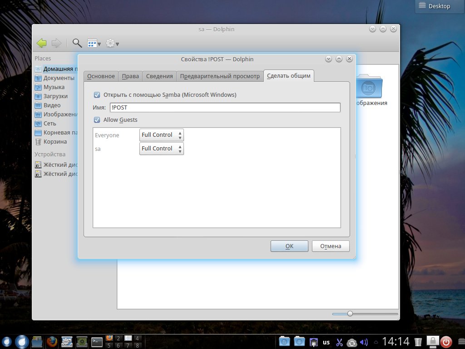Open the Предварительный просмотр tab
Image resolution: width=465 pixels, height=349 pixels.
point(220,76)
